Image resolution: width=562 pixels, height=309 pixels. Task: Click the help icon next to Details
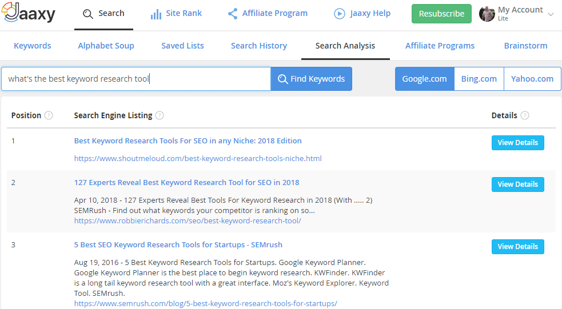(x=525, y=115)
